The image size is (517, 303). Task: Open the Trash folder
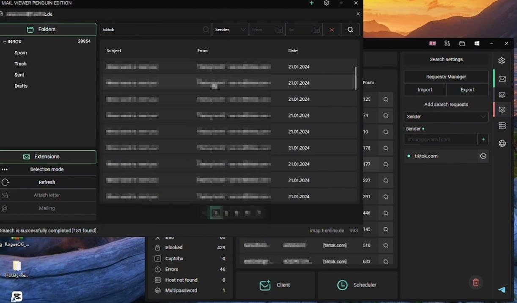pos(20,64)
